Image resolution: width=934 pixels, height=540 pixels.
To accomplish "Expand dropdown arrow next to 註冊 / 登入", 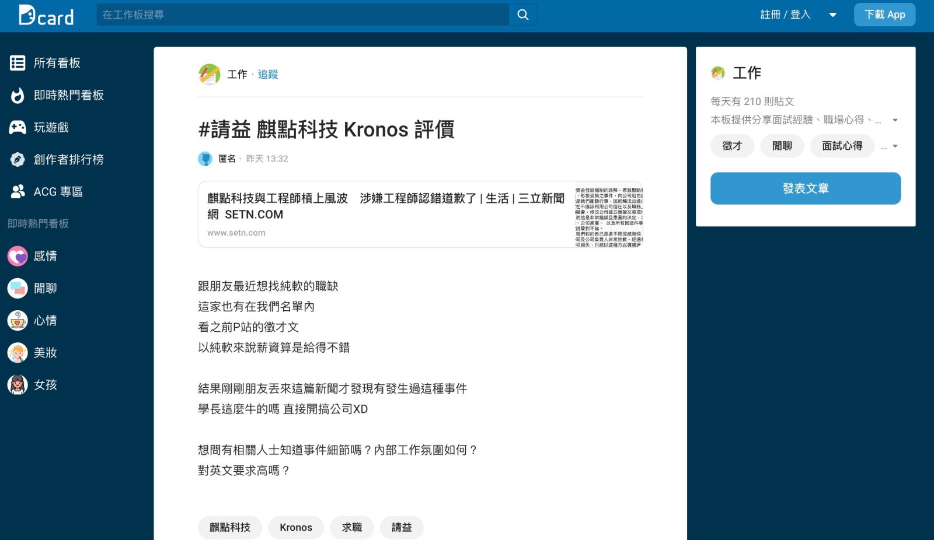I will (833, 15).
